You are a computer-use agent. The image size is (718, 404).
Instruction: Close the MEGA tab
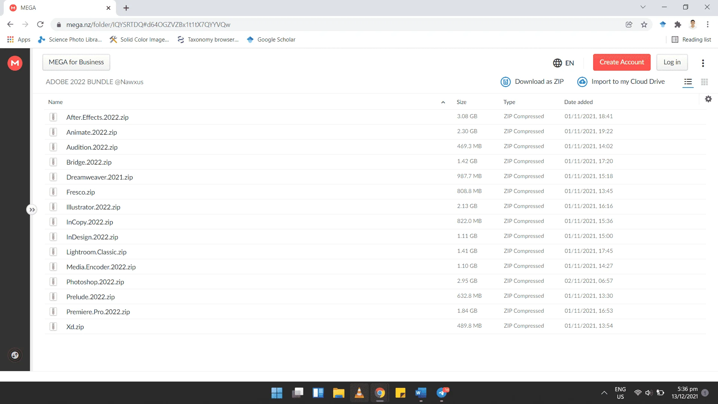tap(108, 8)
